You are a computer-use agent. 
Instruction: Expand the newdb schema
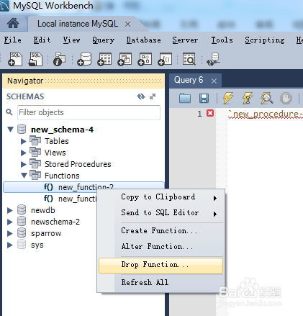10,210
